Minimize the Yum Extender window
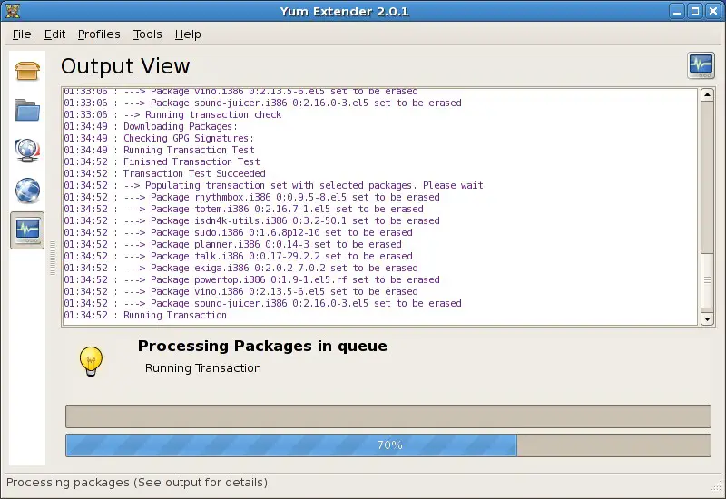Viewport: 726px width, 499px height. [678, 11]
